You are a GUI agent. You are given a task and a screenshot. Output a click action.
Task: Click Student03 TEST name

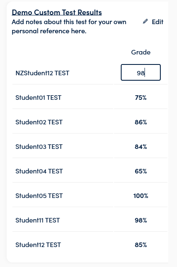[x=39, y=147]
